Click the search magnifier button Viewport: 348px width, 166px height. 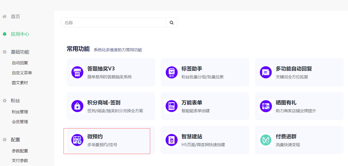tap(172, 22)
